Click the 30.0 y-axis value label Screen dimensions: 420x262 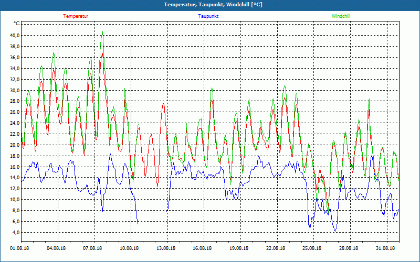point(15,90)
